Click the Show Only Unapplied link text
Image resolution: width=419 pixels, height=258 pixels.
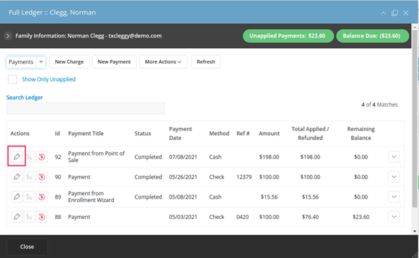[49, 79]
